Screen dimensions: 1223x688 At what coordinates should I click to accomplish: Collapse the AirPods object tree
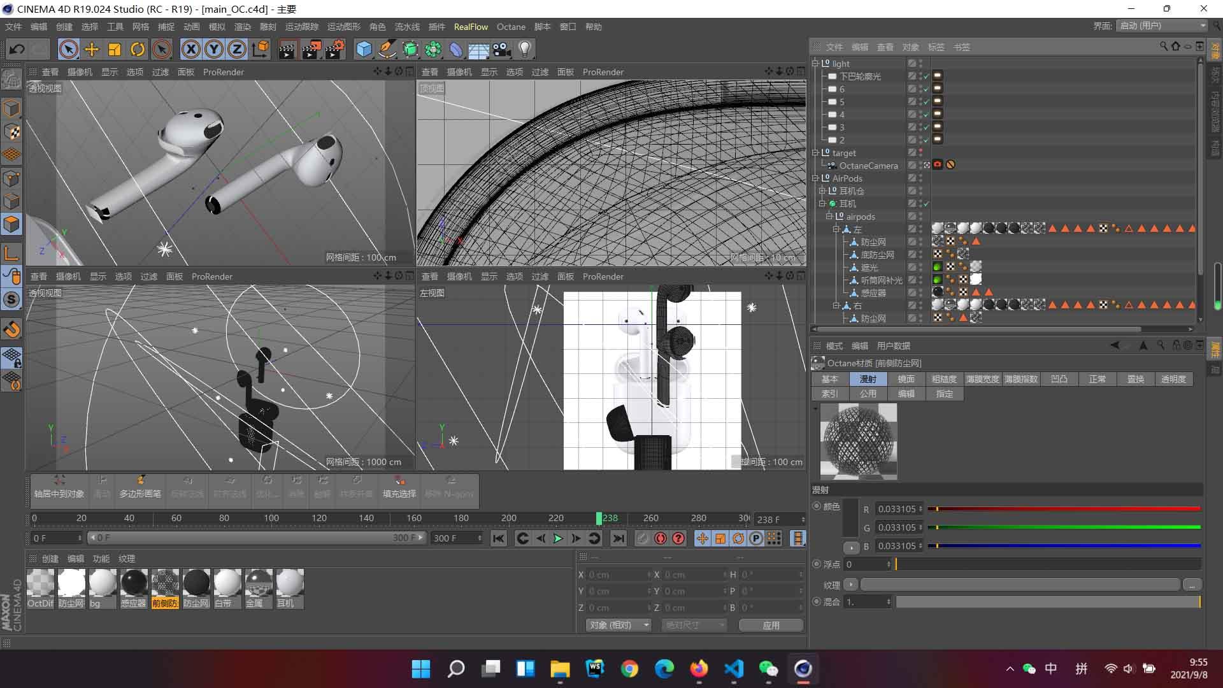tap(815, 178)
